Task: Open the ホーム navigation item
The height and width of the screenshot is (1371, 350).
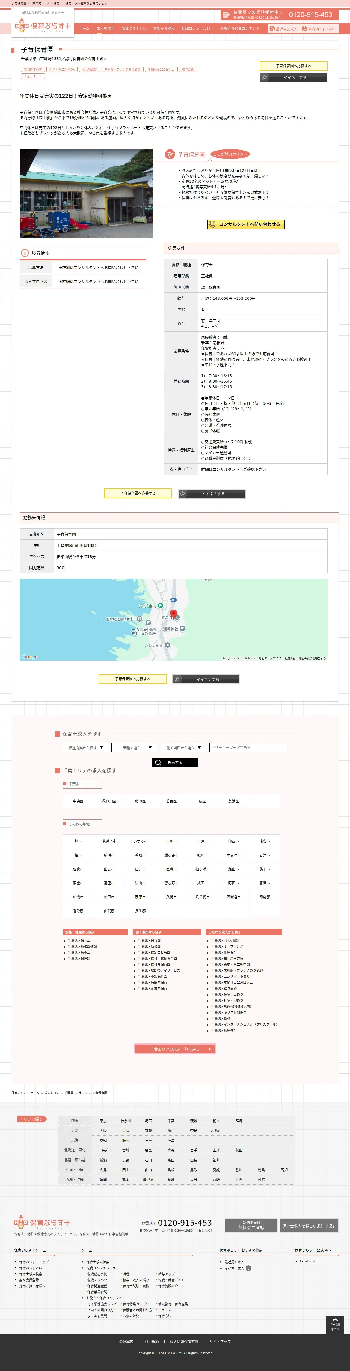Action: [x=84, y=29]
